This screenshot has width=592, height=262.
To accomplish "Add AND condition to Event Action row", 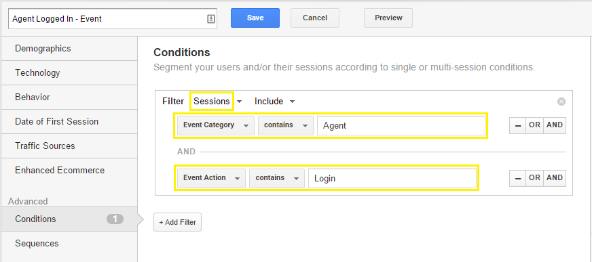I will pyautogui.click(x=554, y=177).
